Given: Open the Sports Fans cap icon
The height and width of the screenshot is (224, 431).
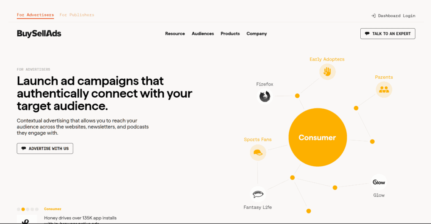Looking at the screenshot, I should point(258,152).
